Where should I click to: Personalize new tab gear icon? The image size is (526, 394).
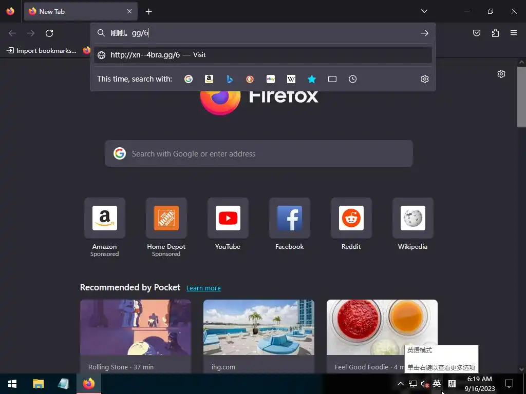point(501,74)
